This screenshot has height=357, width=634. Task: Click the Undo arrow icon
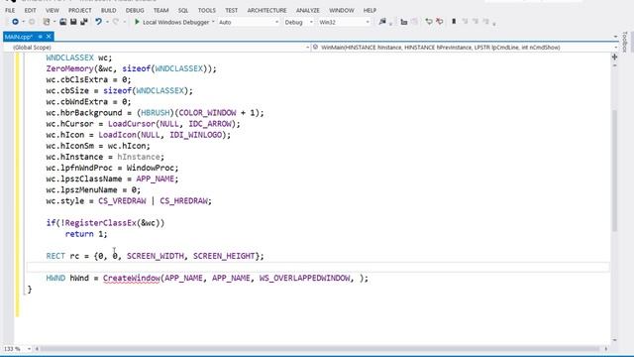point(98,22)
